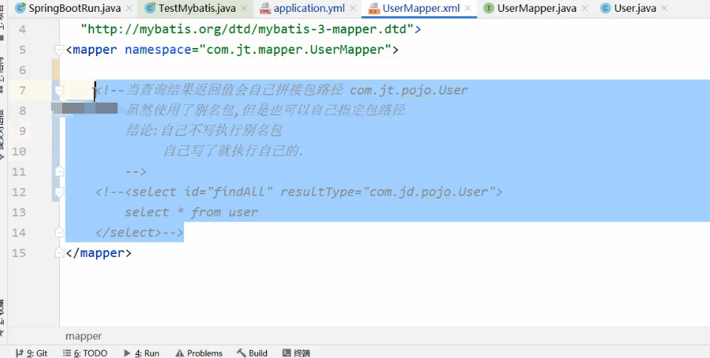Click the </mapper> closing tag
710x358 pixels.
click(x=98, y=253)
